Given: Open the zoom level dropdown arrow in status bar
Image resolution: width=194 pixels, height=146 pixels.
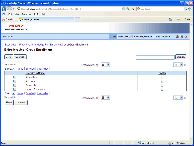Looking at the screenshot, I should (188, 143).
